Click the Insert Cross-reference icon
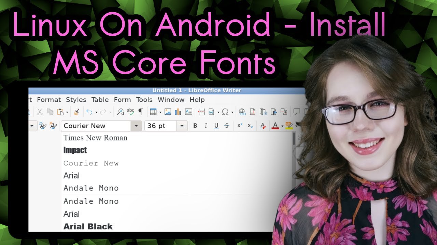Image resolution: width=437 pixels, height=245 pixels. (284, 112)
